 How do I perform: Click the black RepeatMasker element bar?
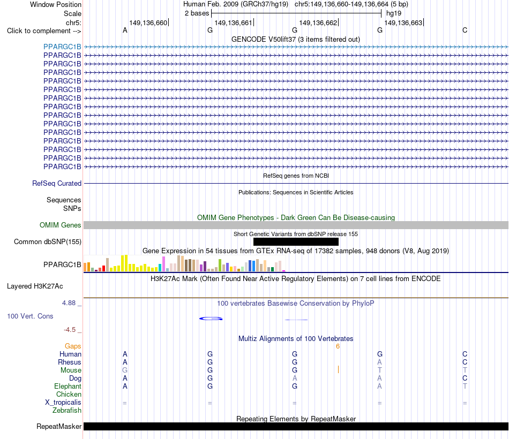pyautogui.click(x=296, y=426)
